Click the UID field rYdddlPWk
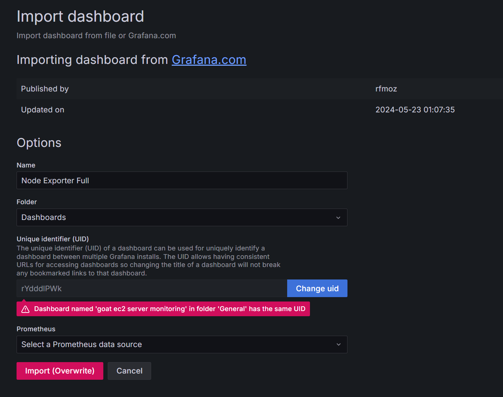503x397 pixels. [x=152, y=288]
